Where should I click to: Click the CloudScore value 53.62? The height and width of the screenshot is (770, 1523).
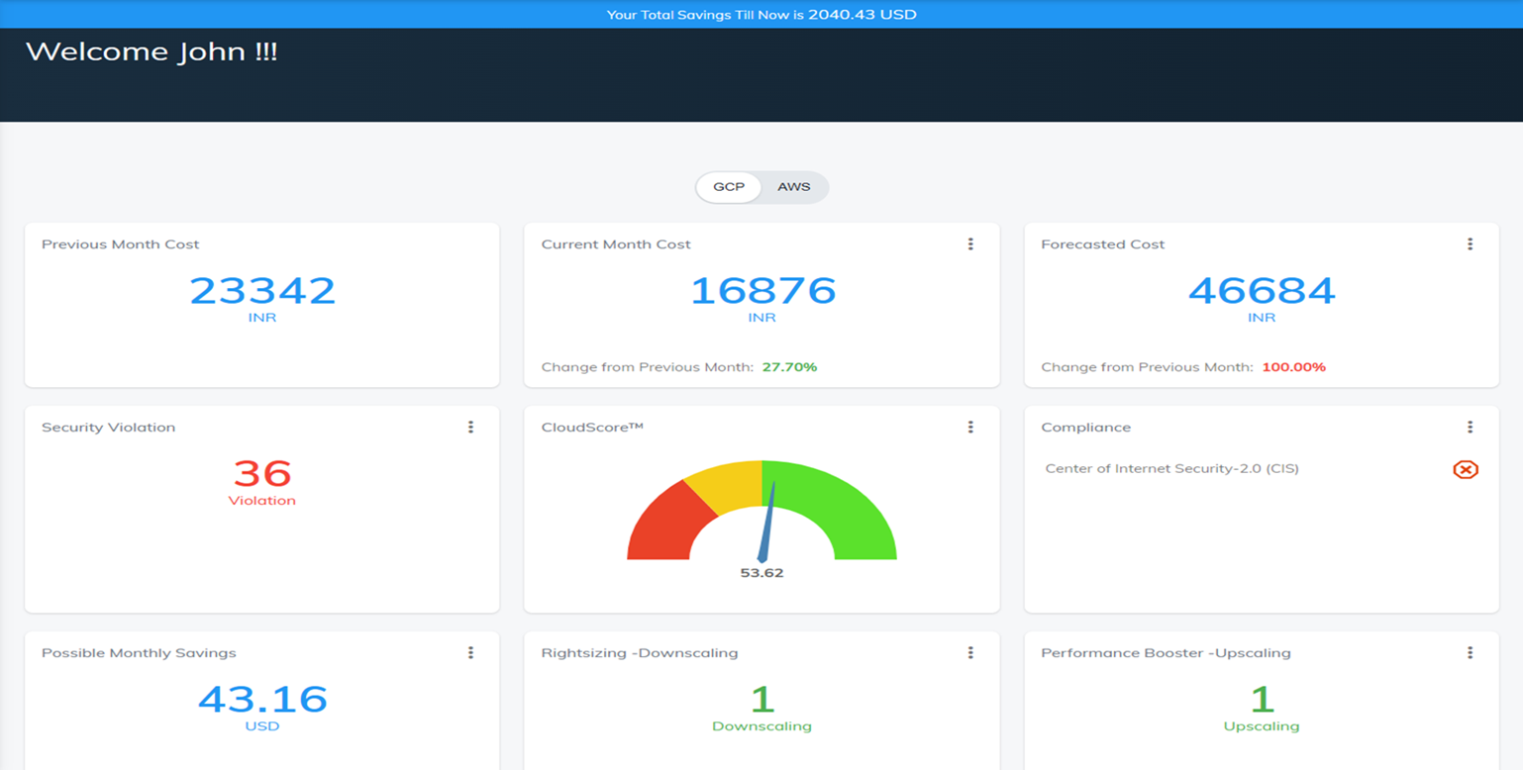click(761, 573)
